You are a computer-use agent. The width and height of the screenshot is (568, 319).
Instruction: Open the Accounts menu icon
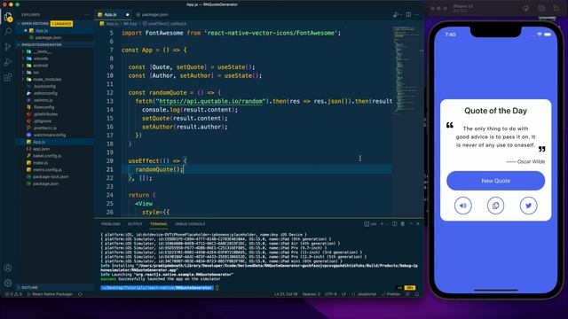8,268
